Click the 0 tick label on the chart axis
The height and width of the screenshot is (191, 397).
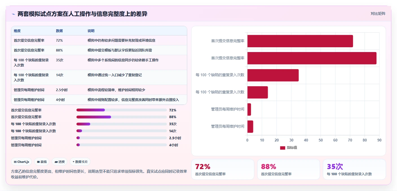pos(247,140)
